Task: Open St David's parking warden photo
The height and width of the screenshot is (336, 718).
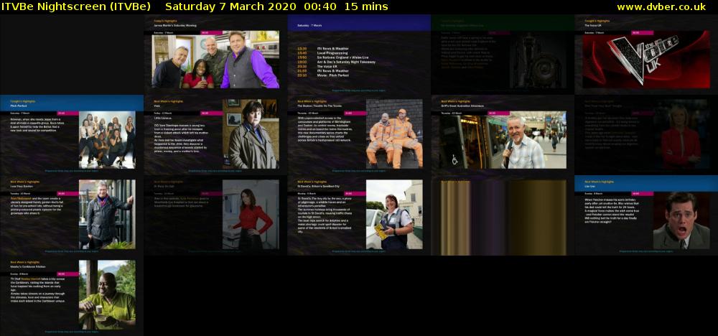Action: pyautogui.click(x=394, y=214)
